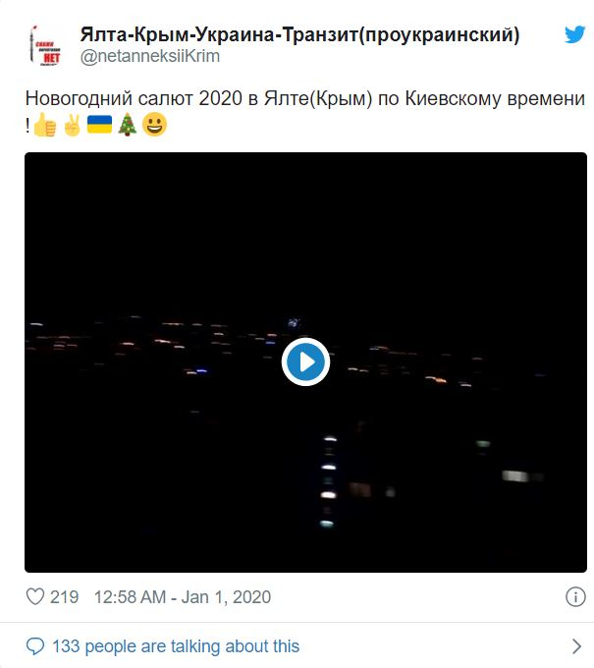Click the Ялта-Крым-Украина-Транзит account name
This screenshot has height=668, width=594.
click(299, 34)
